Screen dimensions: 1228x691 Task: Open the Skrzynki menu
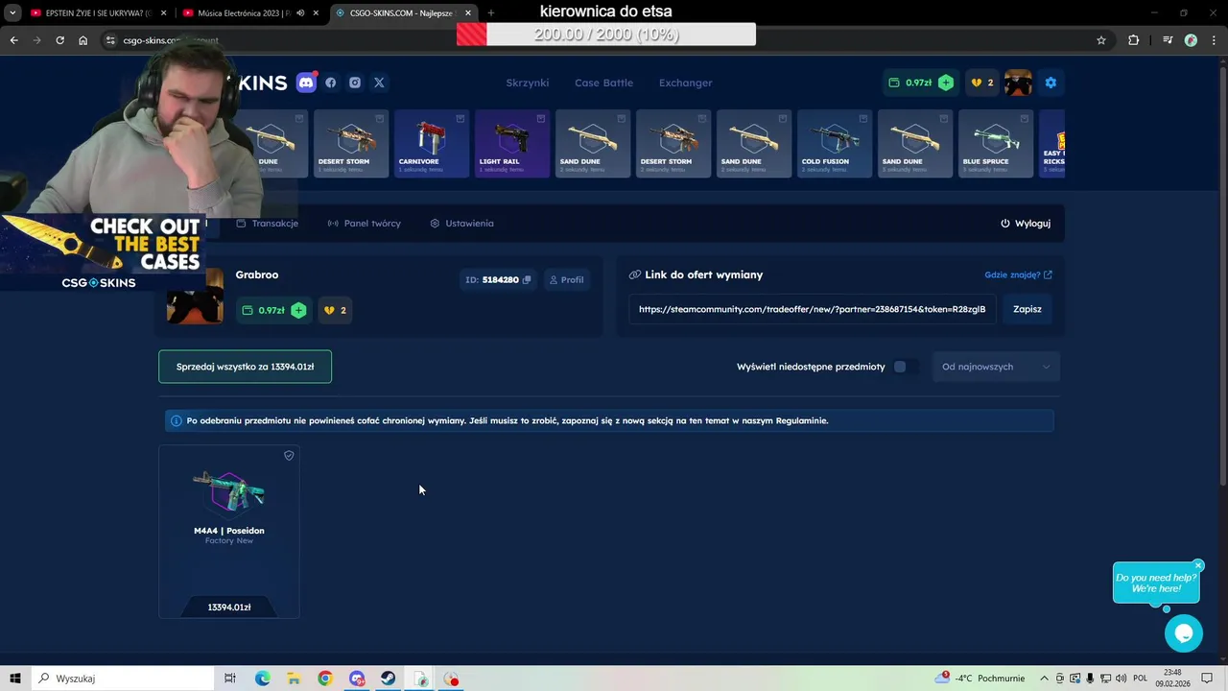(x=528, y=83)
